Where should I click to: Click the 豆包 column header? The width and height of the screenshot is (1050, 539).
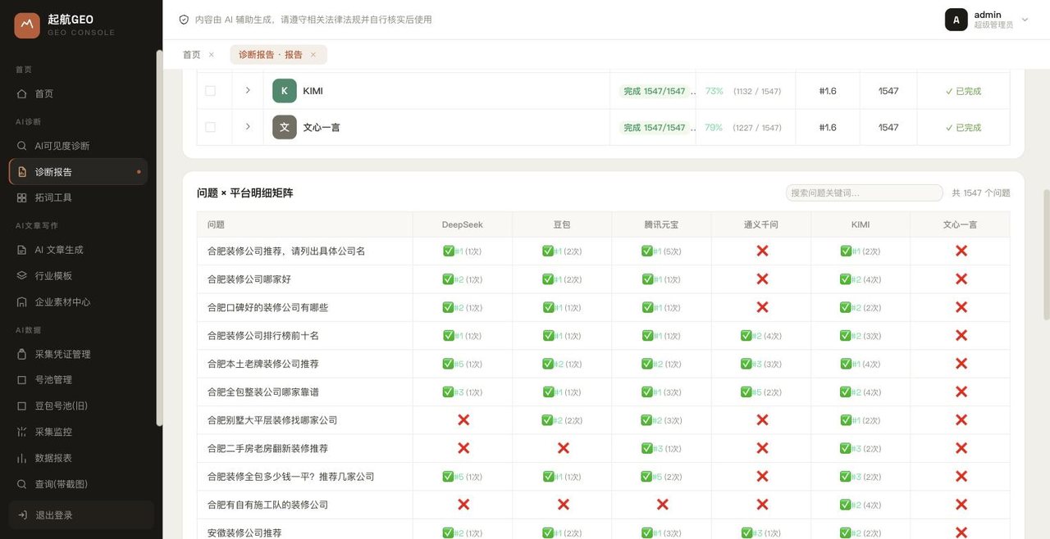[x=562, y=224]
